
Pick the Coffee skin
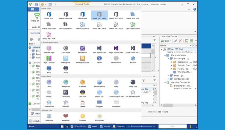click(82, 103)
